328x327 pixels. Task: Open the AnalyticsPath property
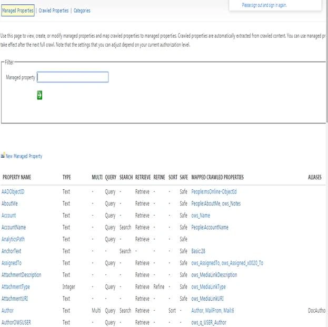pos(13,239)
